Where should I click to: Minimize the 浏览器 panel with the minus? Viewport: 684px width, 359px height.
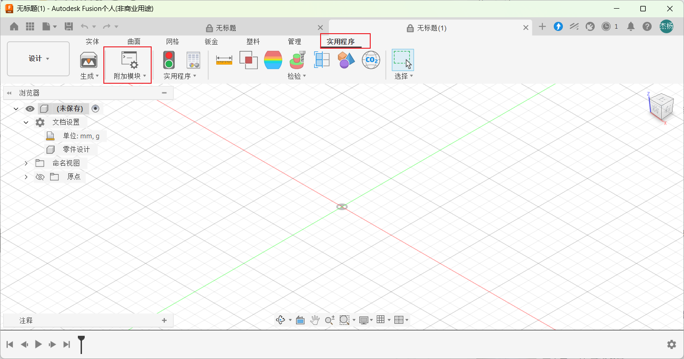164,93
